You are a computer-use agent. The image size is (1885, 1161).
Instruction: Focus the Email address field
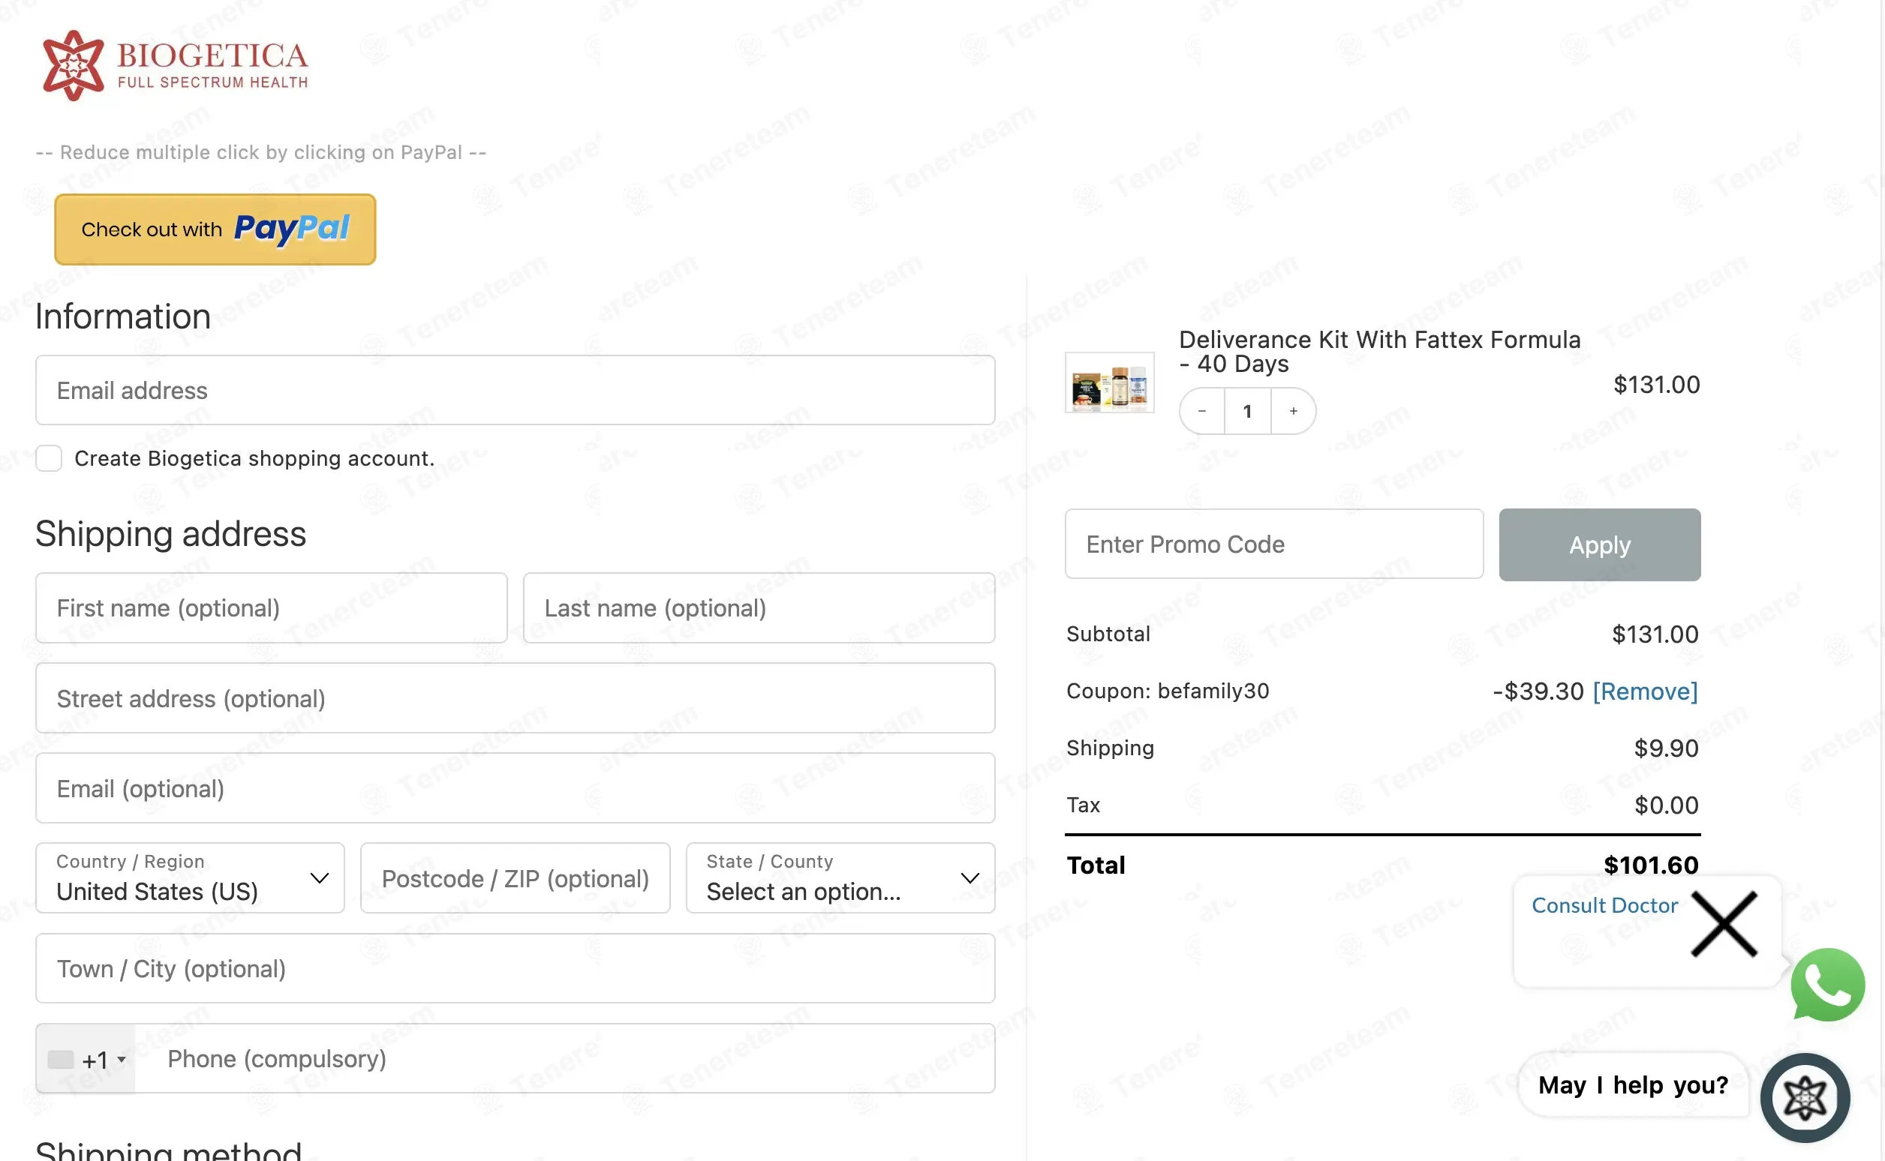pyautogui.click(x=516, y=390)
